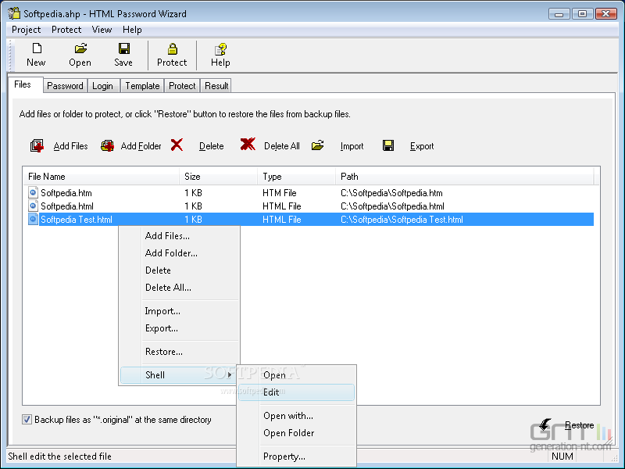Choose Export... in context menu
This screenshot has width=625, height=469.
180,328
